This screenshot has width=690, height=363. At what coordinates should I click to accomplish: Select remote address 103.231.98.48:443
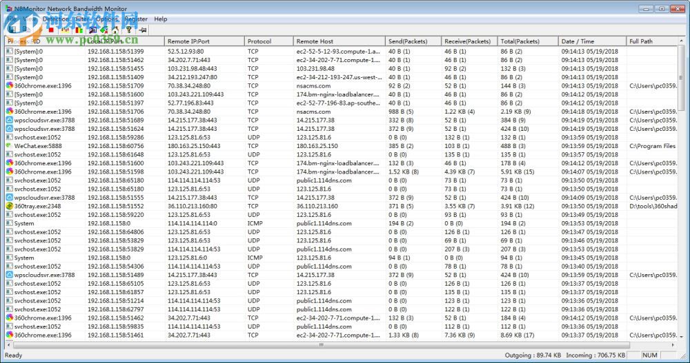193,69
